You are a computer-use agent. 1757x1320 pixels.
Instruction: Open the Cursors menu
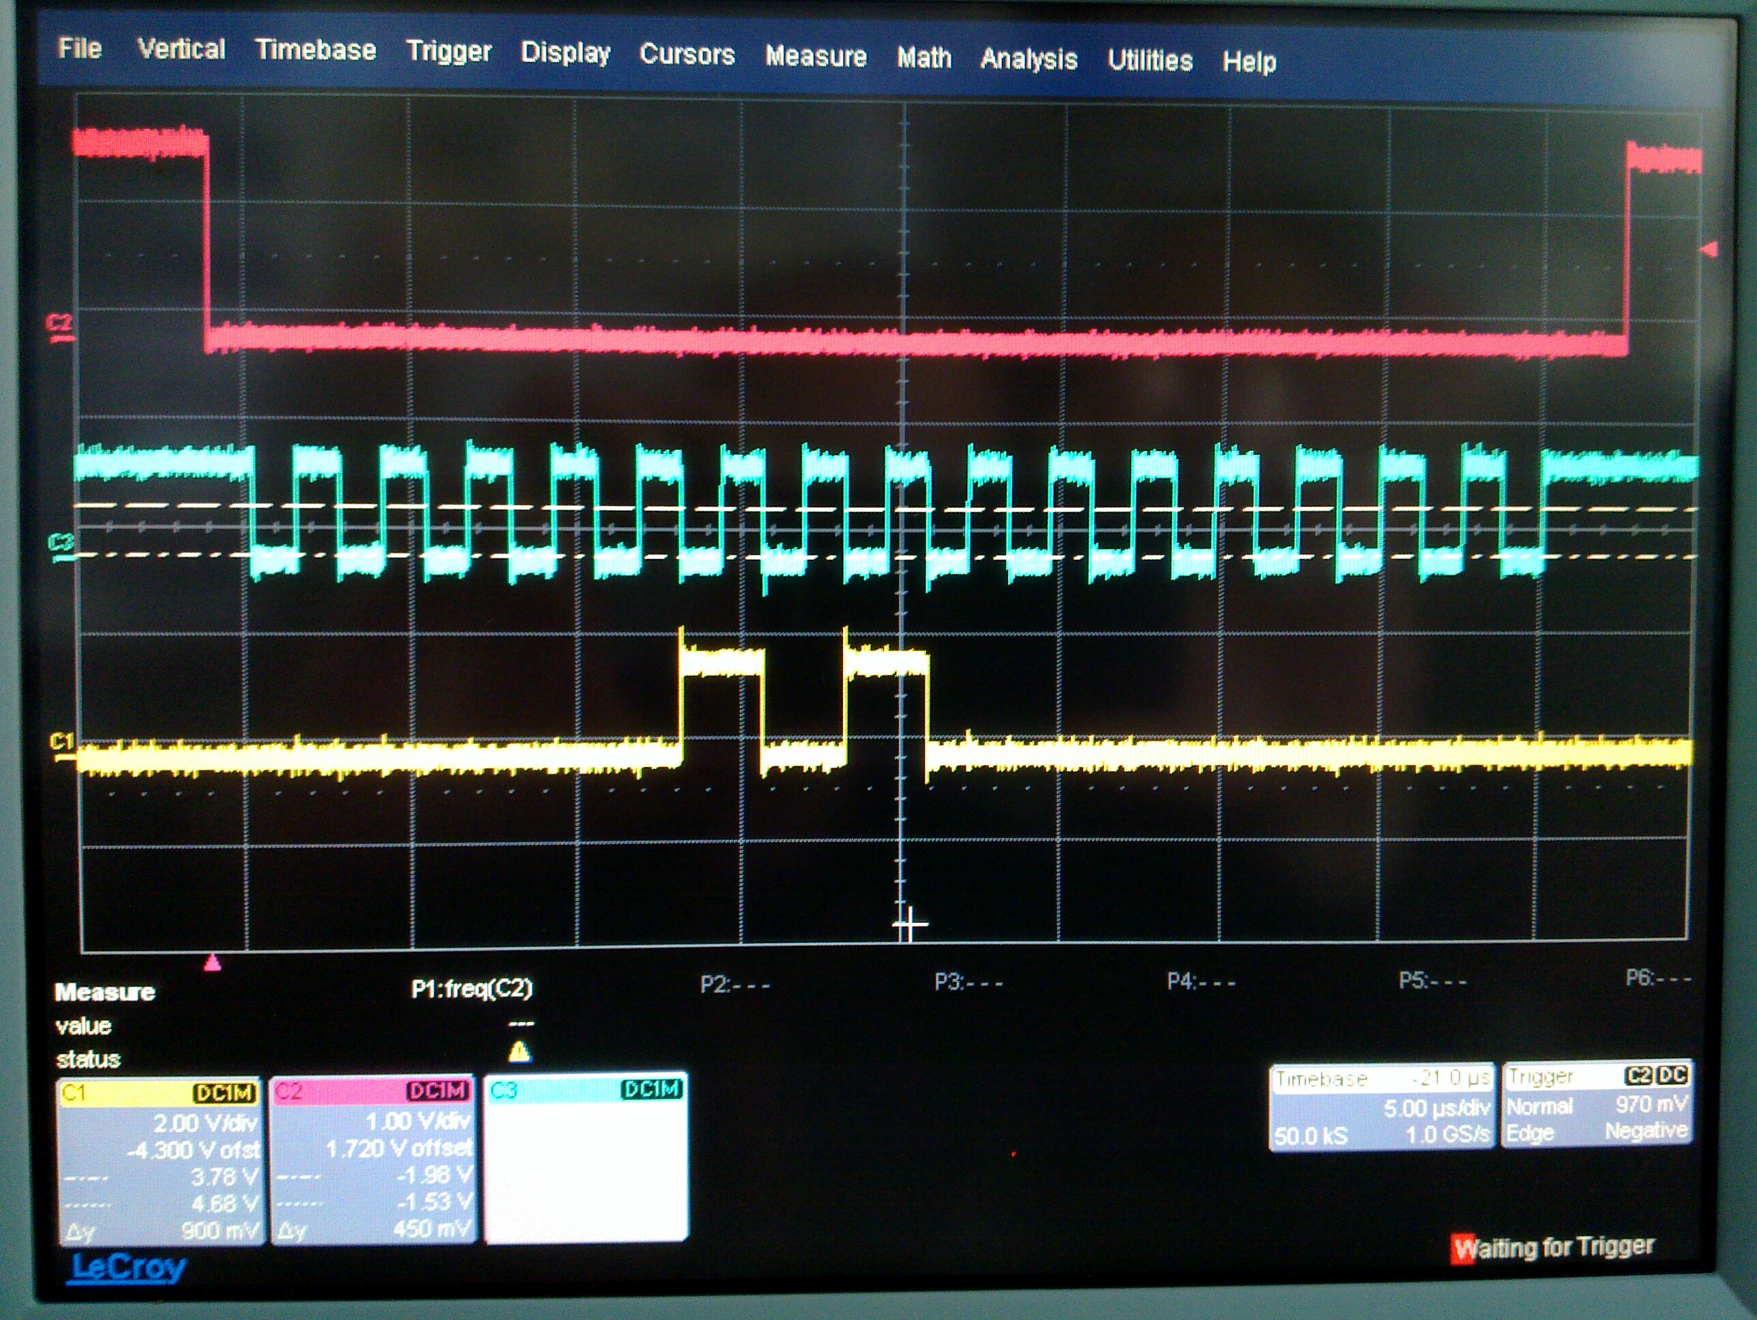(x=687, y=55)
